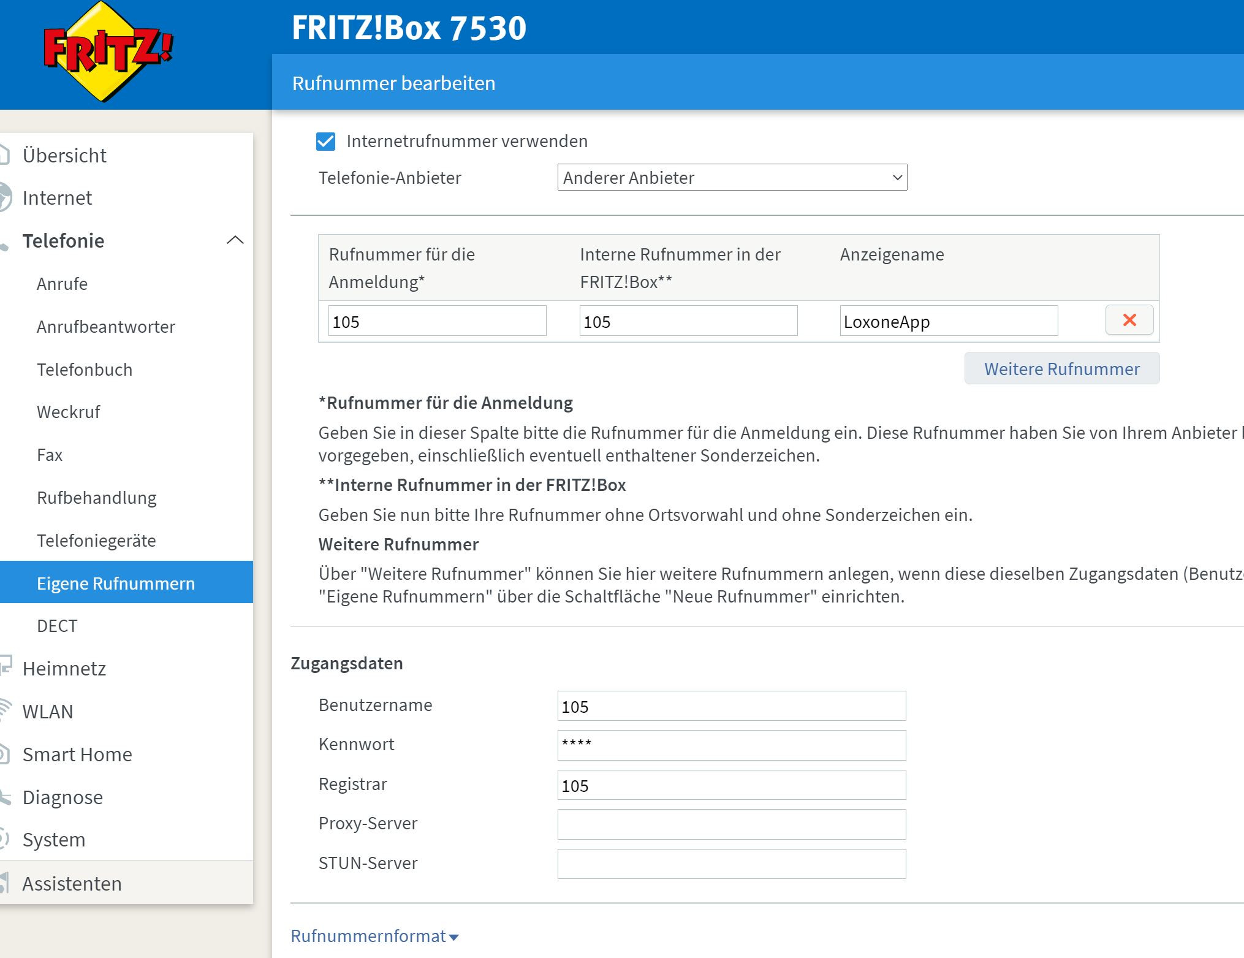Expand the Rufnummernformat section
Viewport: 1244px width, 958px height.
[x=374, y=936]
